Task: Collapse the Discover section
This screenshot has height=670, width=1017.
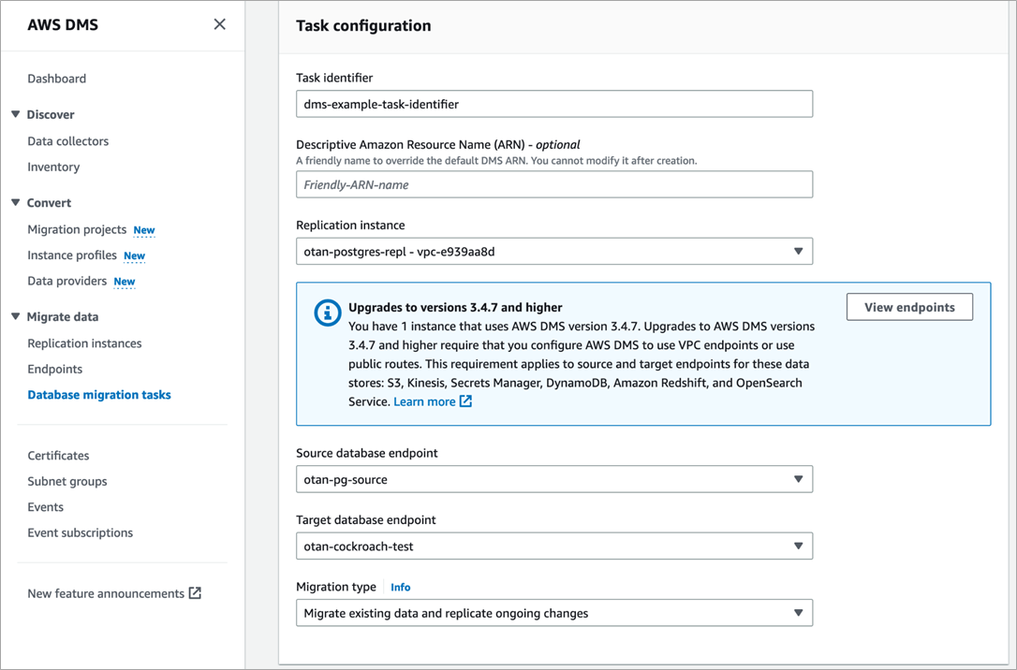Action: (x=16, y=114)
